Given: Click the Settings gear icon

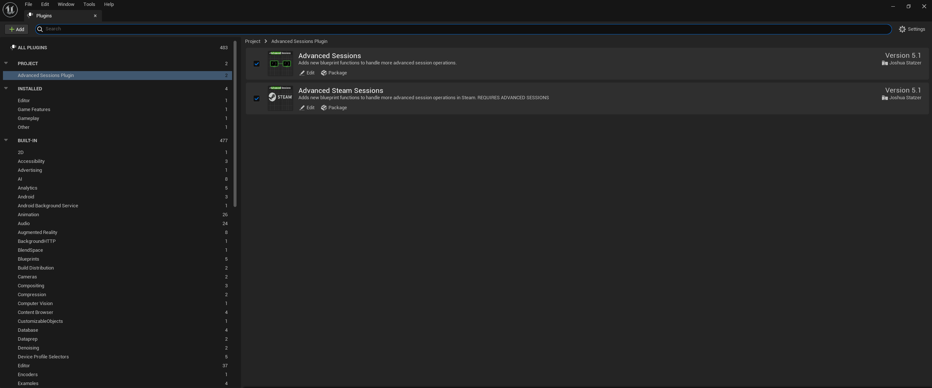Looking at the screenshot, I should coord(902,29).
